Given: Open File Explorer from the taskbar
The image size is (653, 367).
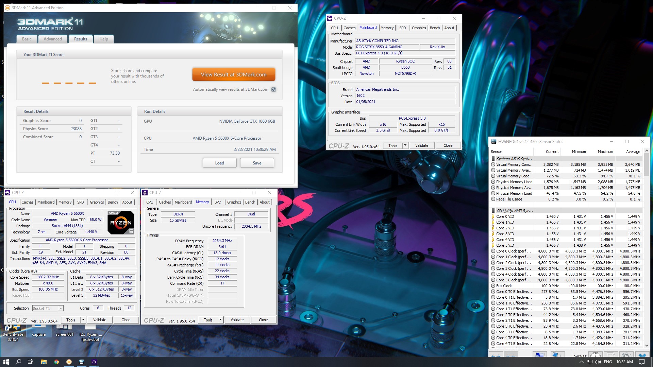Looking at the screenshot, I should 44,362.
